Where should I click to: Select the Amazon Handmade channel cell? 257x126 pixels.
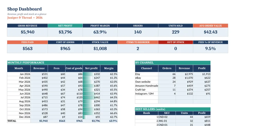tap(146, 86)
